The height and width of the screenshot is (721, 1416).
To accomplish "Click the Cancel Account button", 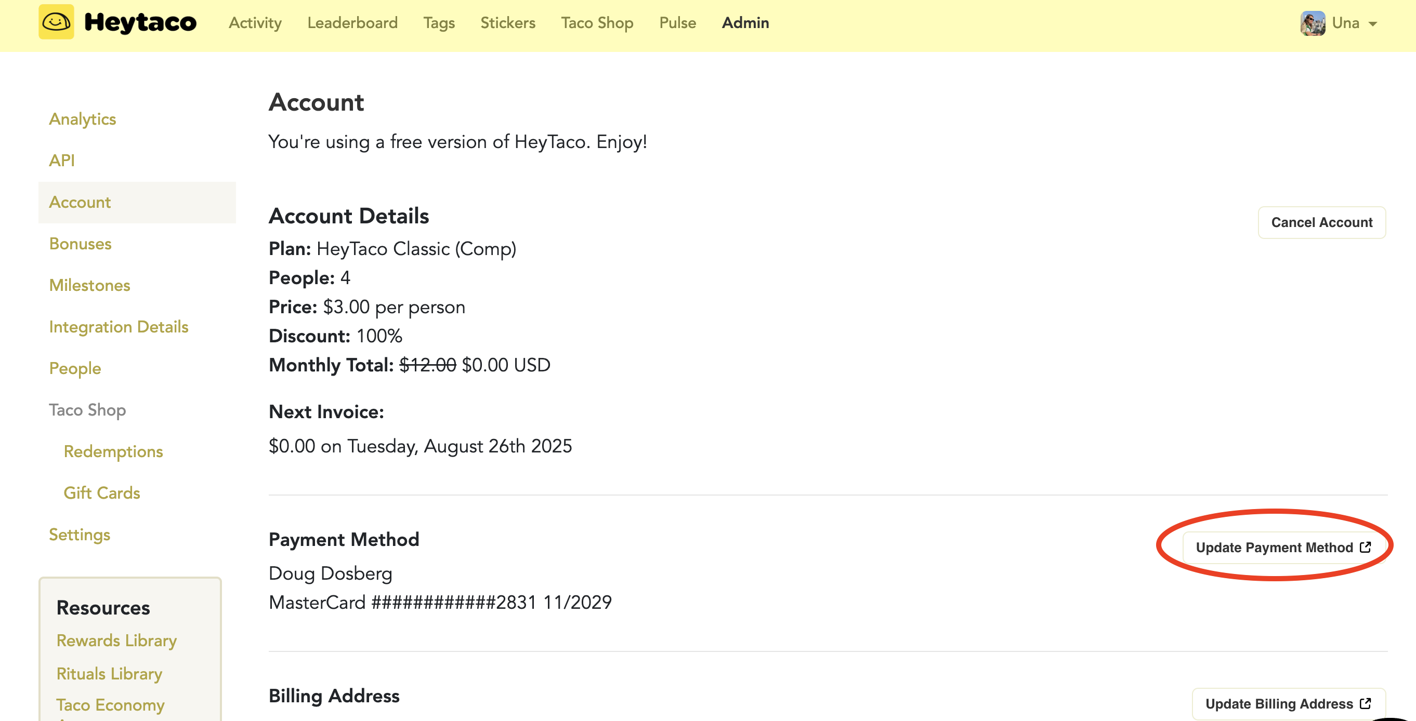I will point(1321,222).
